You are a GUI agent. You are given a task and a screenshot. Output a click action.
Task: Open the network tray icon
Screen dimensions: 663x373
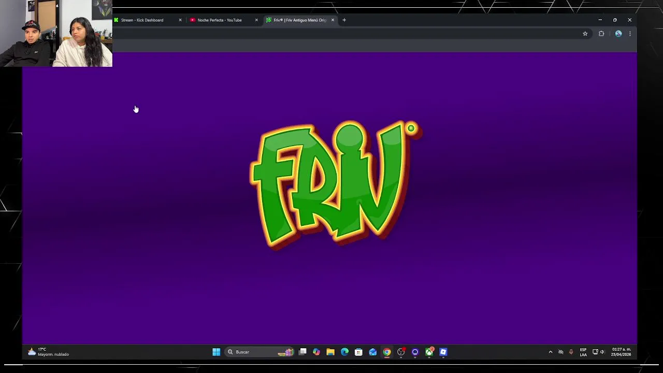pos(595,352)
